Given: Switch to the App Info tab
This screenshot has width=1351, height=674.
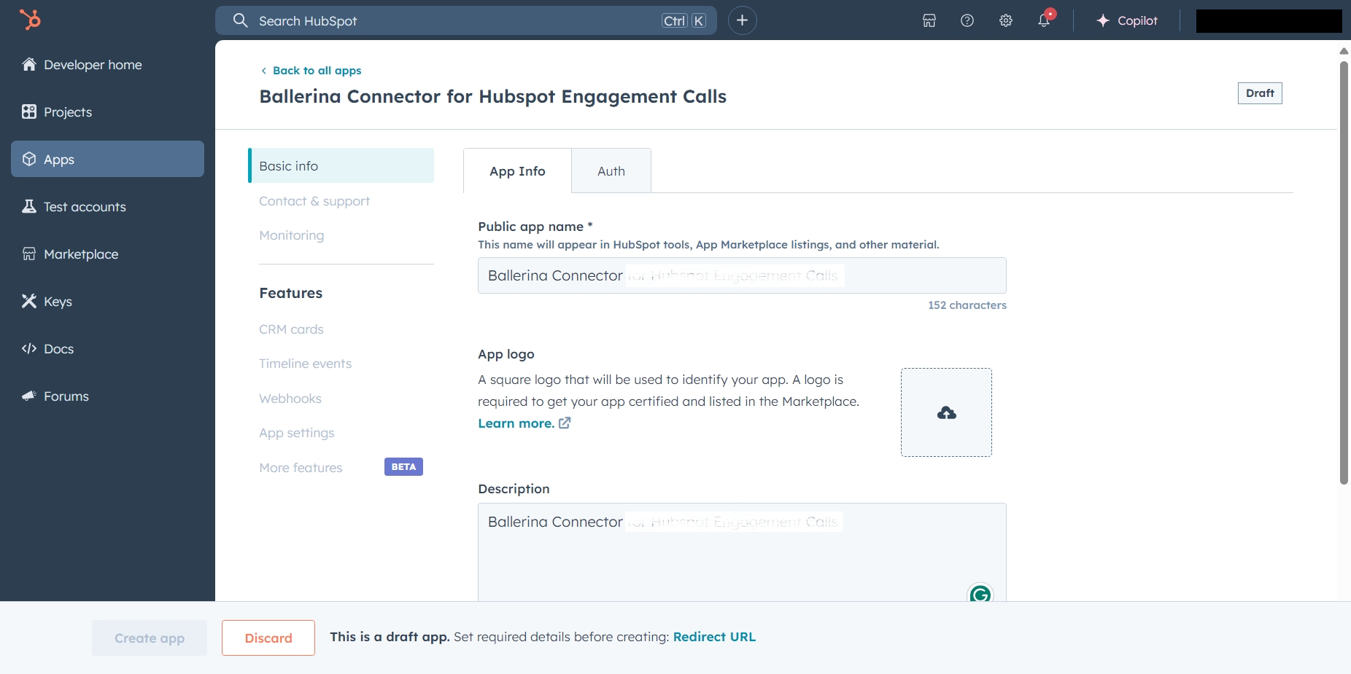Looking at the screenshot, I should click(517, 171).
